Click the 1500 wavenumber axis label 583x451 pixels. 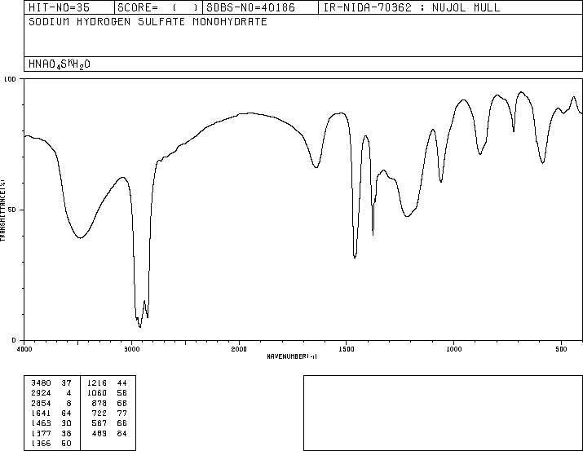point(347,349)
